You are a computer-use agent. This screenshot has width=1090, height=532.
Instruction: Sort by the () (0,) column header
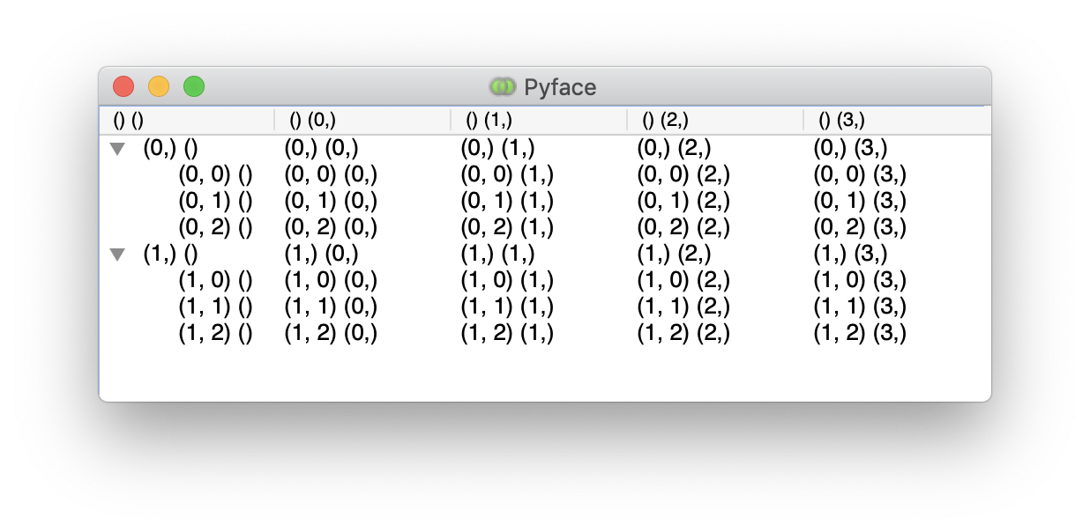click(x=362, y=120)
